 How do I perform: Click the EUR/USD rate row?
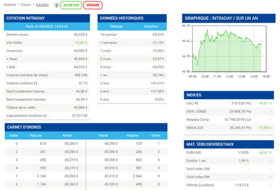(229, 152)
